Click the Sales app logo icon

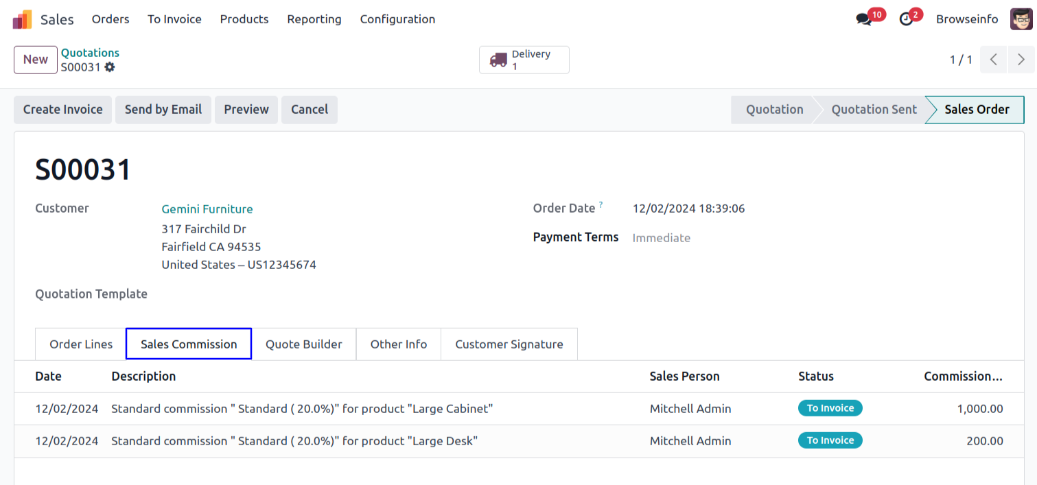(22, 19)
